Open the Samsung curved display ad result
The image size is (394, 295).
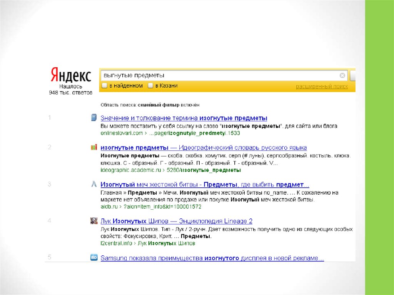point(212,258)
